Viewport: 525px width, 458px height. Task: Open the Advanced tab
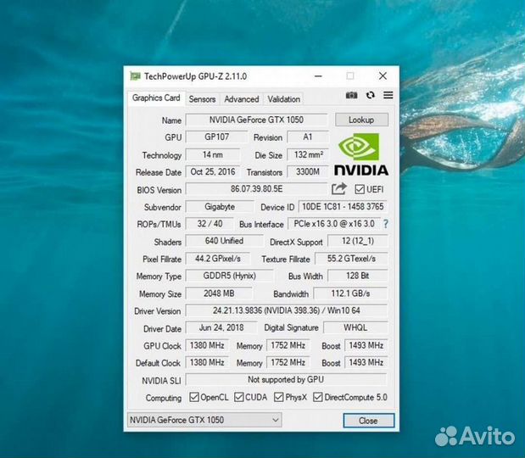pos(242,99)
